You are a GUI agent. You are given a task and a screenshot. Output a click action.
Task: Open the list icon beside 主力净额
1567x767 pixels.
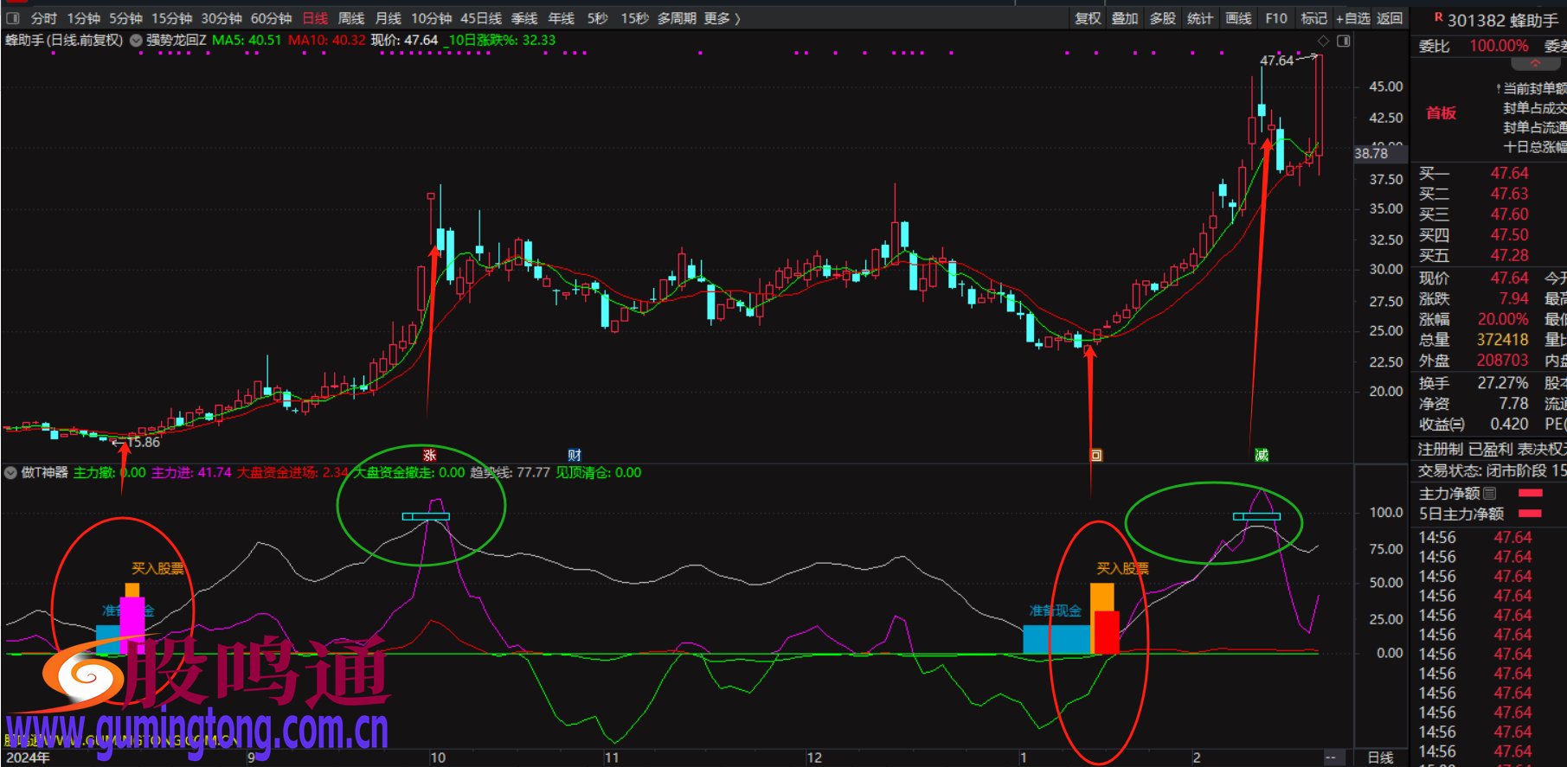tap(1489, 493)
